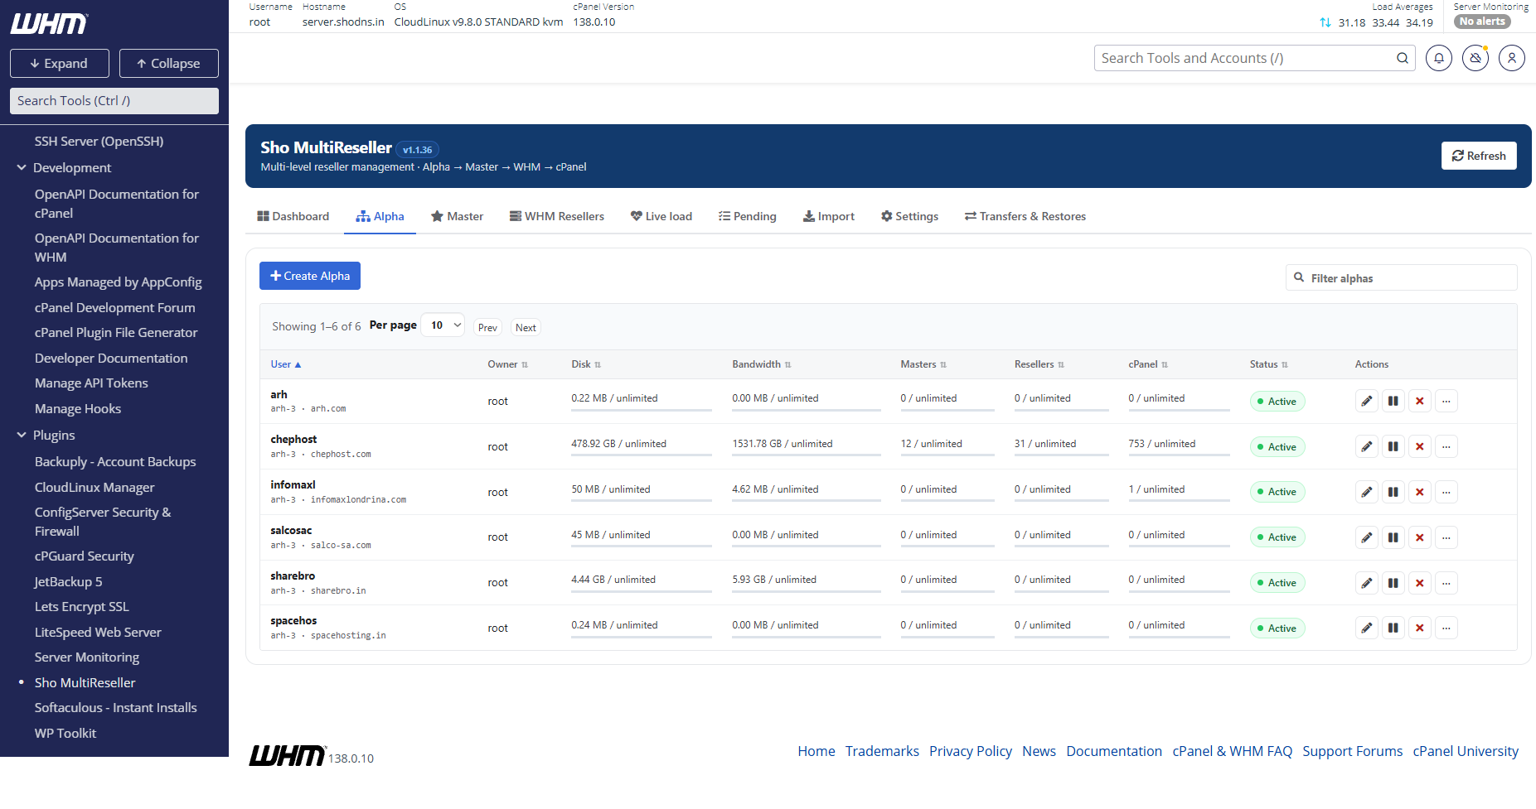Image resolution: width=1536 pixels, height=809 pixels.
Task: Delete the salcosac alpha with red X
Action: [x=1420, y=537]
